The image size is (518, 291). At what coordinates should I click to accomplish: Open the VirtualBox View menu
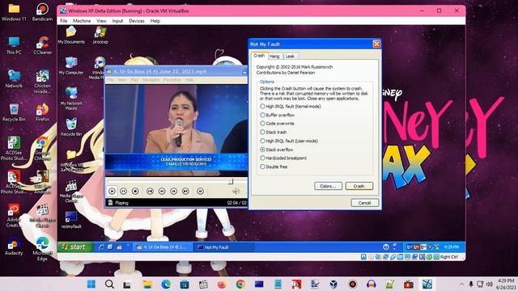[101, 21]
